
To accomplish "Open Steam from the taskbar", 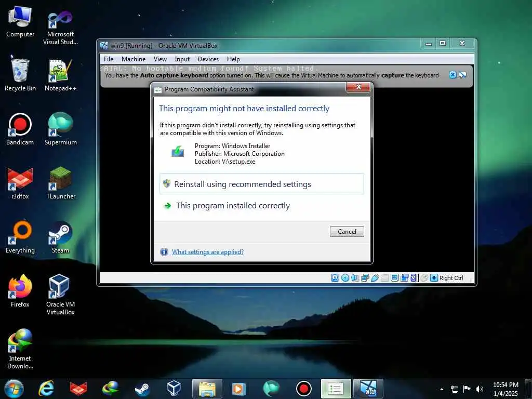I will (x=142, y=389).
